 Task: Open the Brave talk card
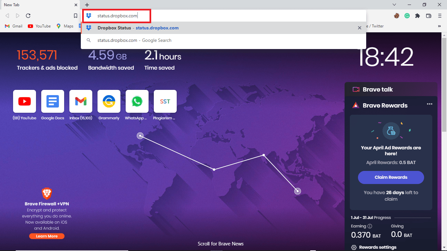point(391,89)
